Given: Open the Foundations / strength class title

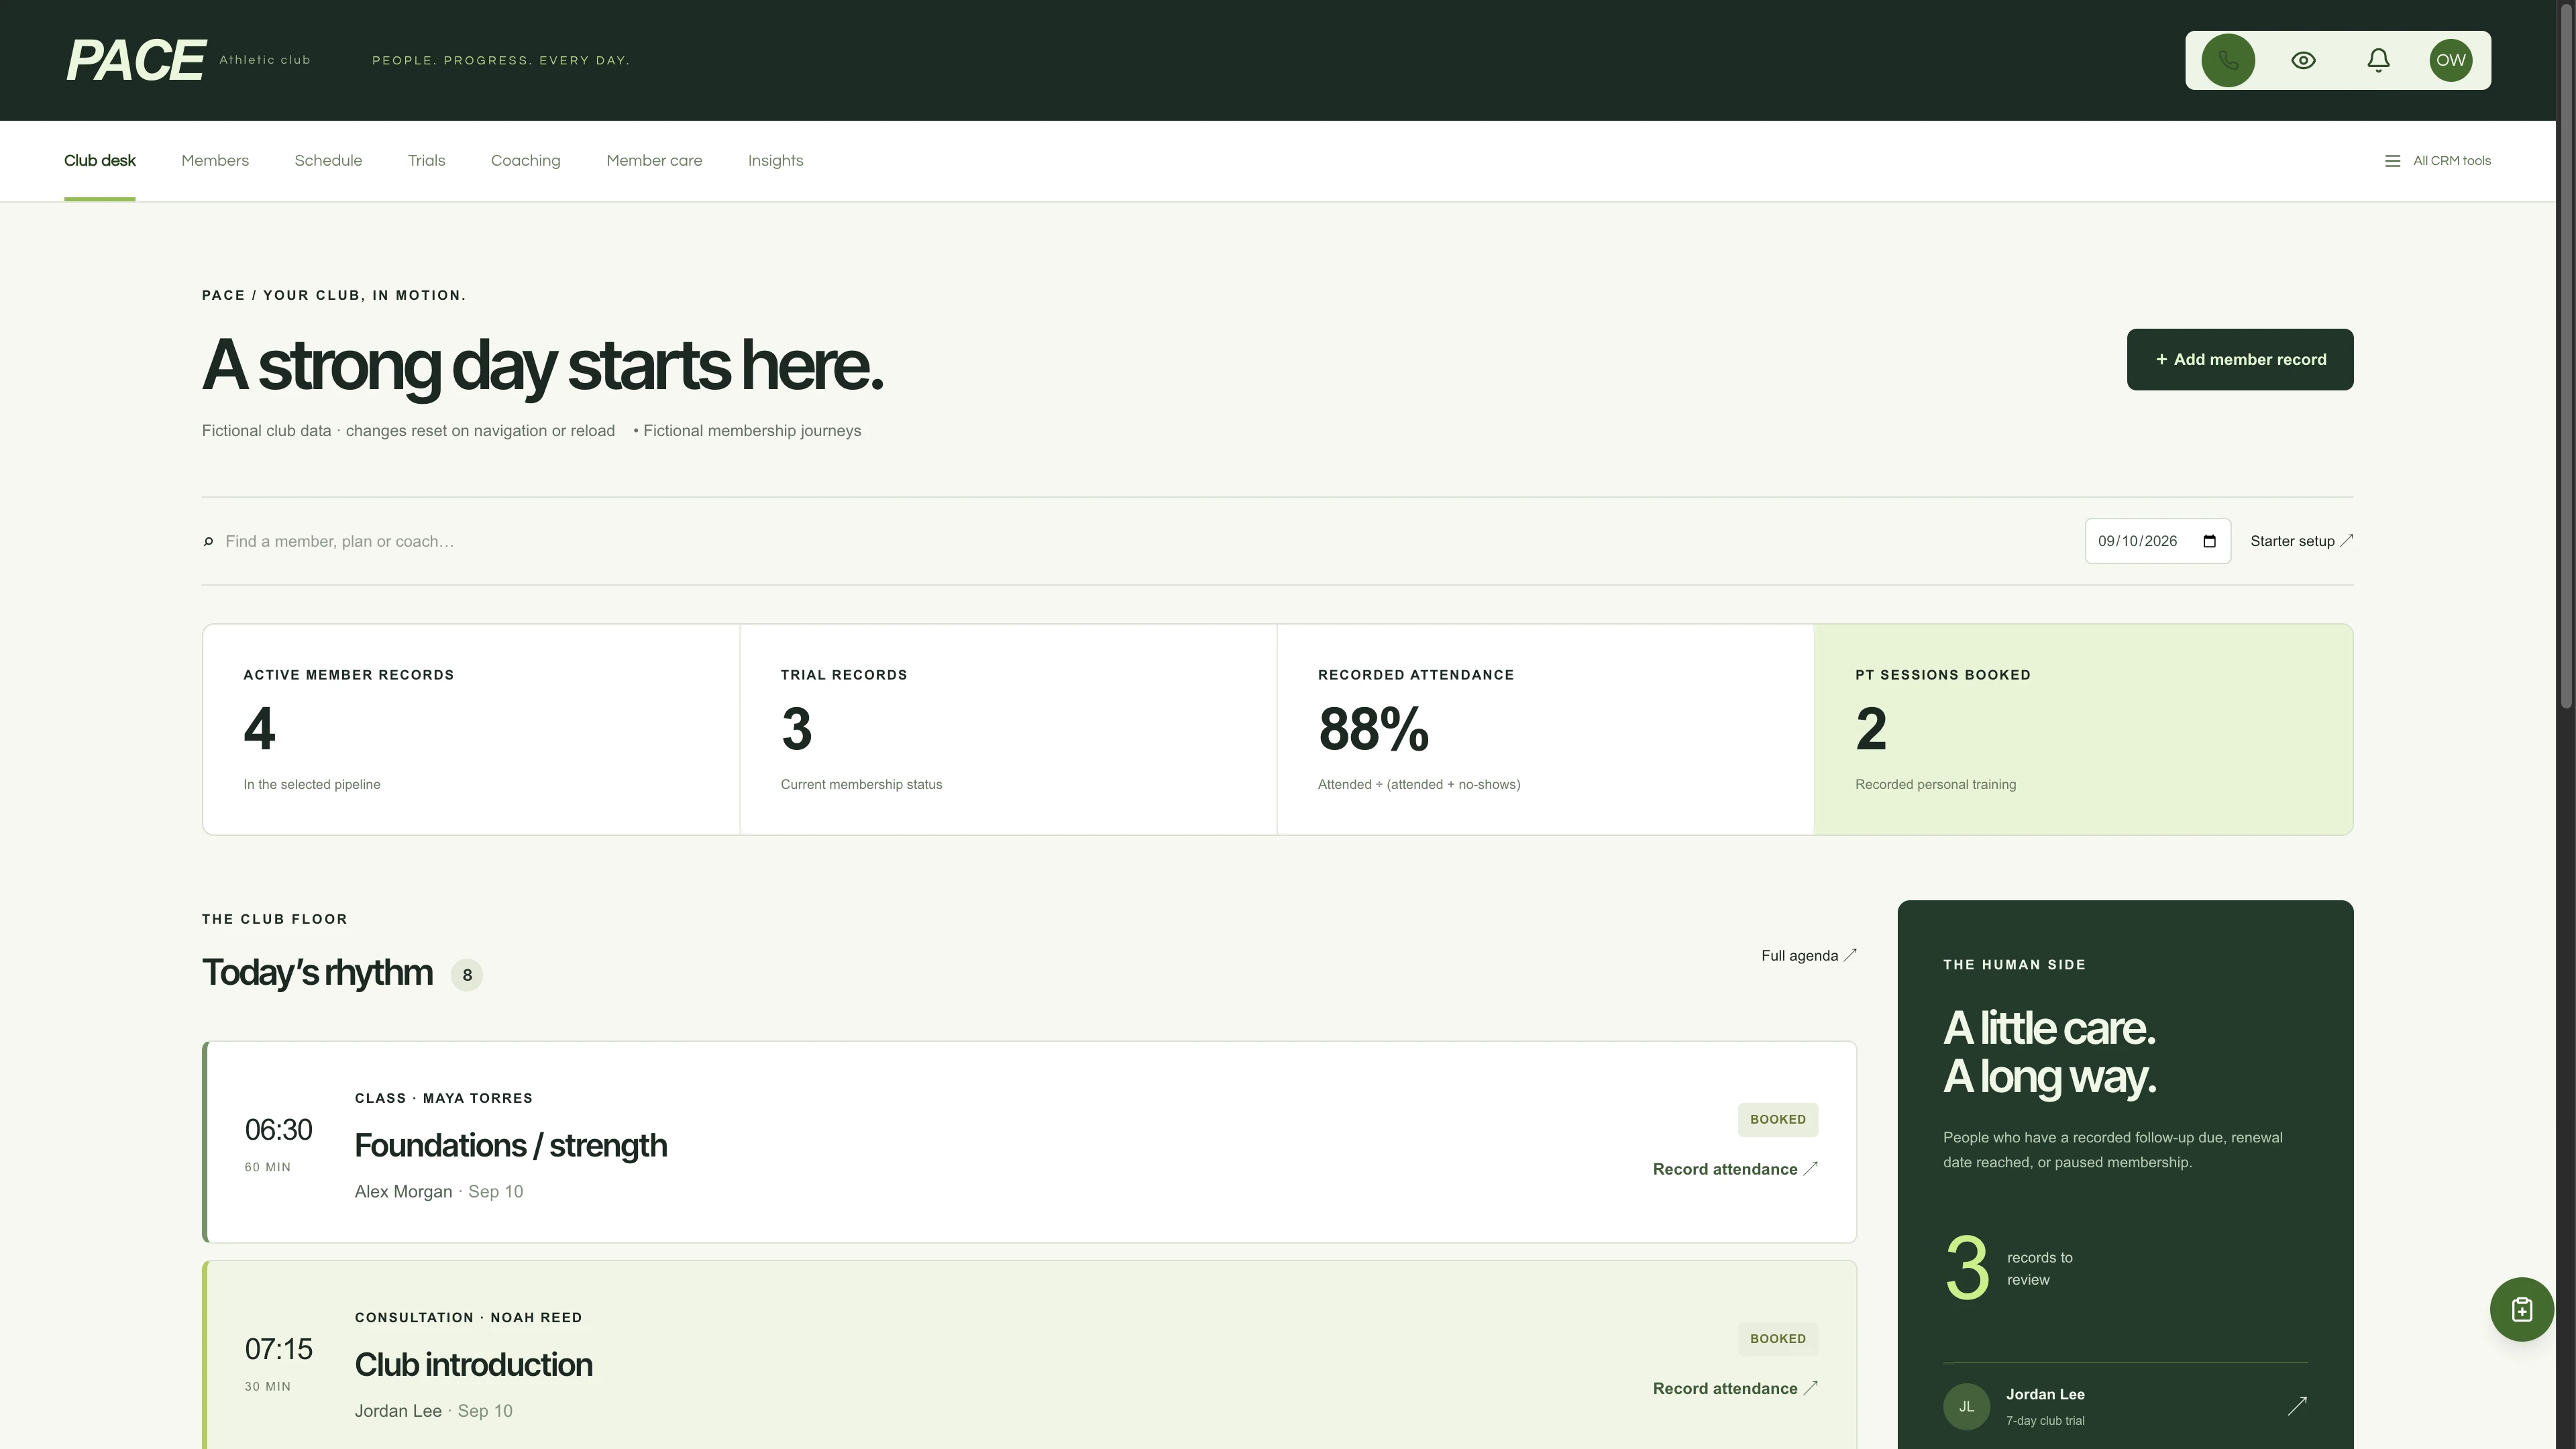Looking at the screenshot, I should [510, 1145].
